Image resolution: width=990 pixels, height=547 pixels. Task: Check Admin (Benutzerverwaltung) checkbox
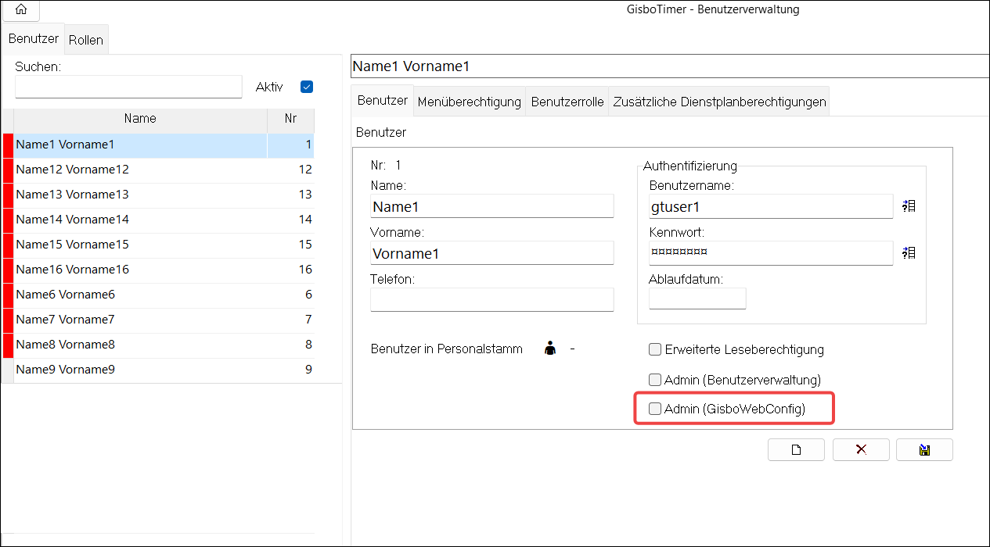pos(656,380)
